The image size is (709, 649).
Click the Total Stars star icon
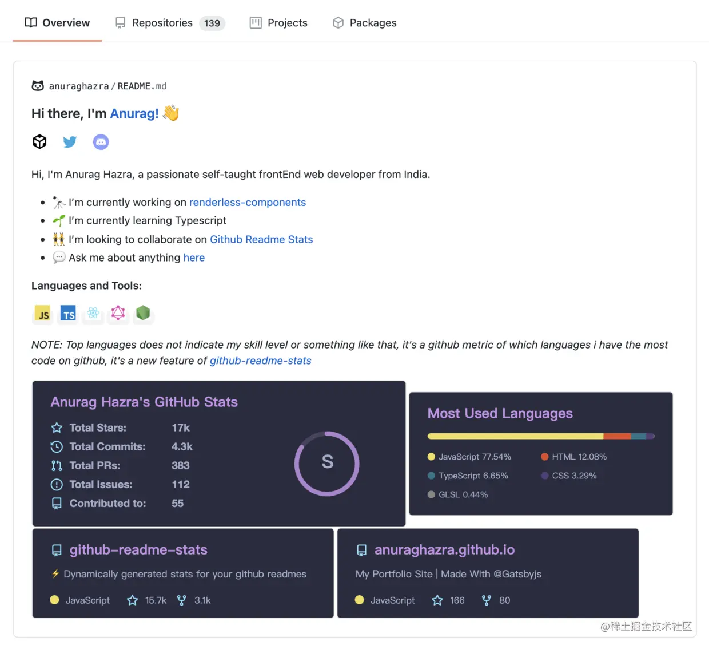click(57, 428)
